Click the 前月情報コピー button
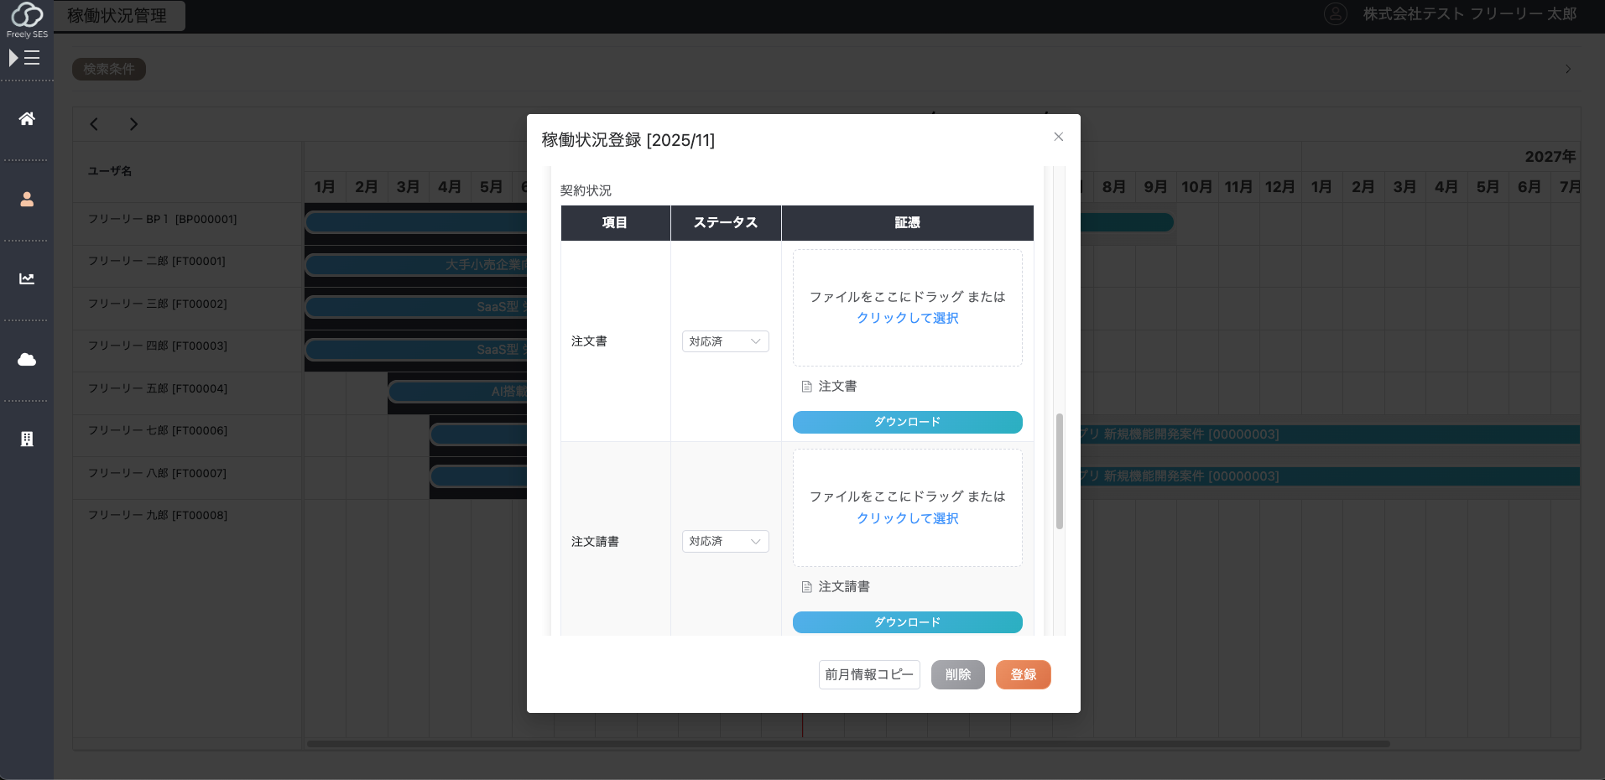This screenshot has height=780, width=1605. point(868,674)
